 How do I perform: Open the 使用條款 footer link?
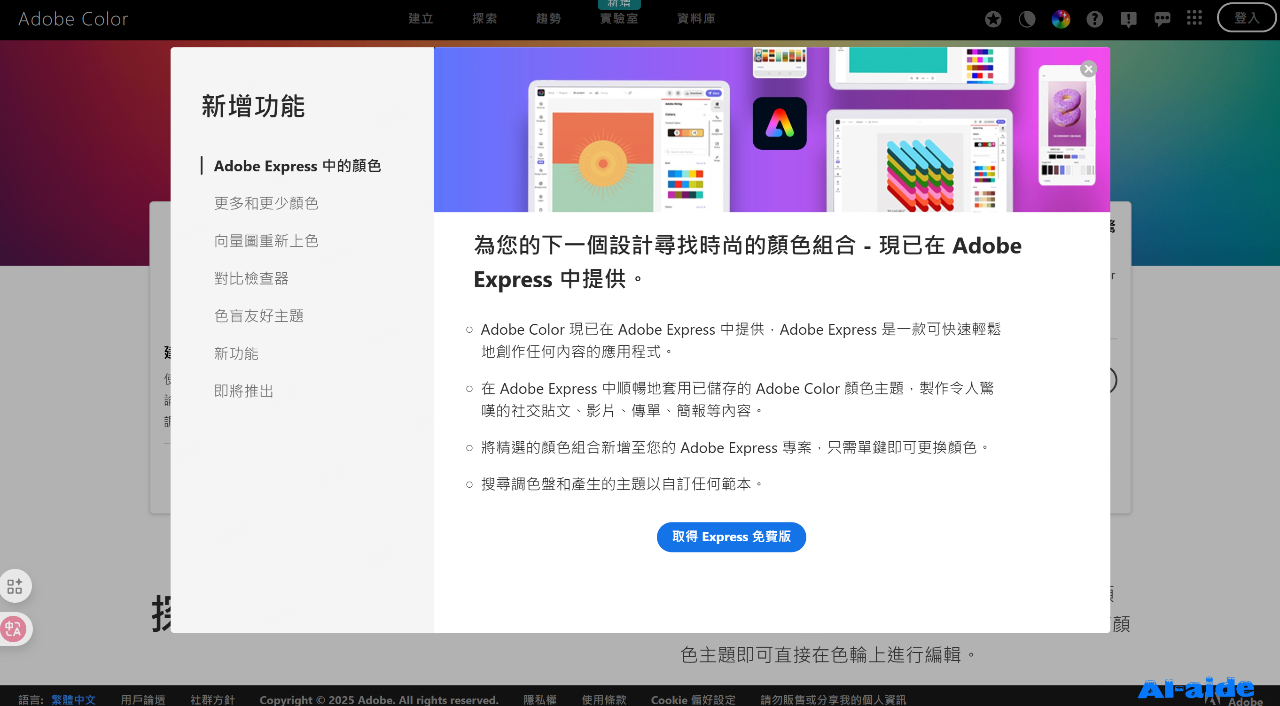(604, 699)
